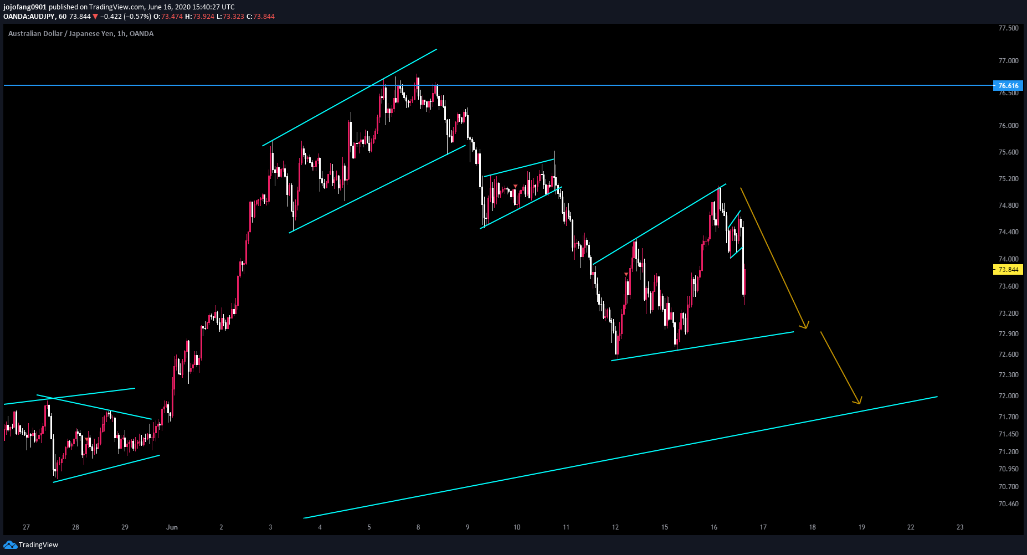The height and width of the screenshot is (555, 1027).
Task: Click the 'published on TradingView.com' text
Action: tap(96, 7)
